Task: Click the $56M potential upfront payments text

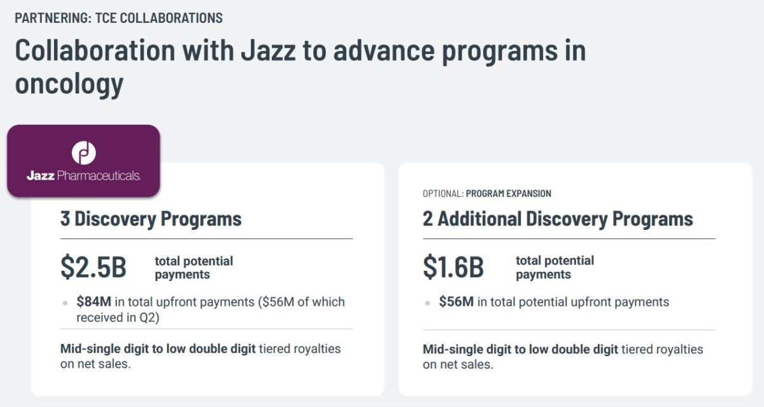Action: [x=554, y=302]
